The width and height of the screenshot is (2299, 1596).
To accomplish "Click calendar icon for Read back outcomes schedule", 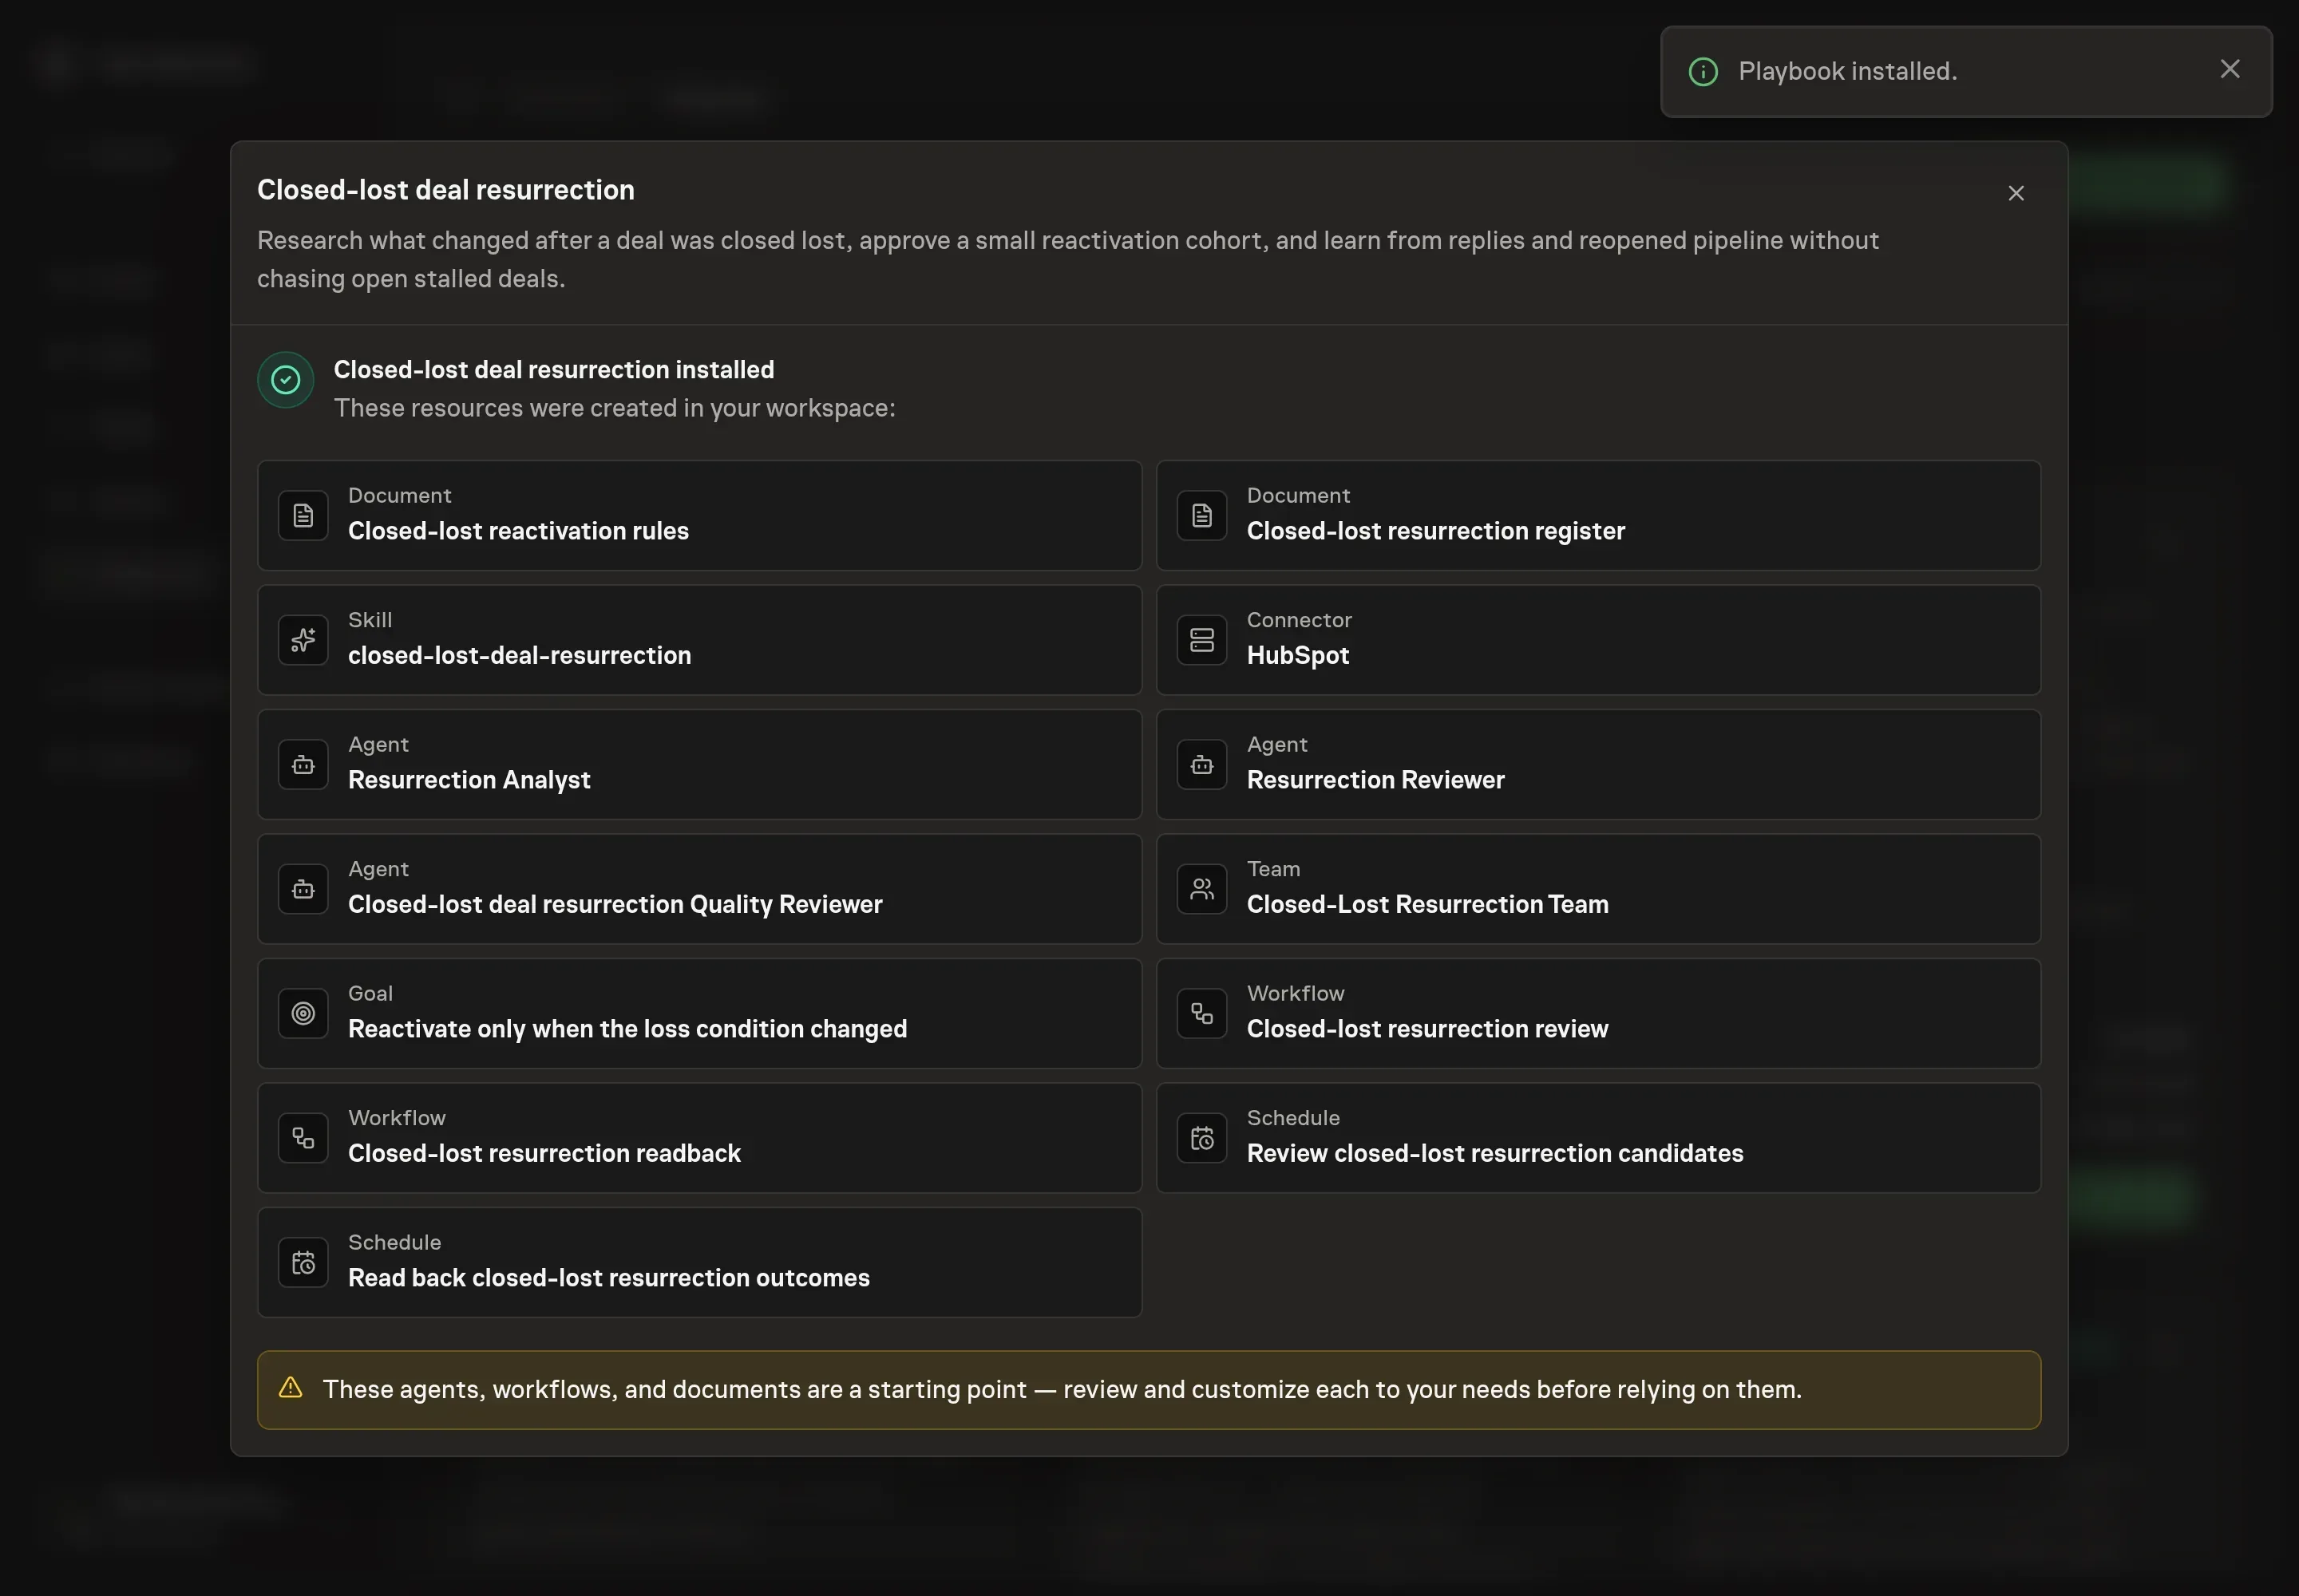I will click(303, 1263).
